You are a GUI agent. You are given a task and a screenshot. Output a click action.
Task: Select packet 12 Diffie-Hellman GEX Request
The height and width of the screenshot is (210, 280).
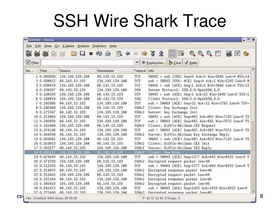(x=137, y=126)
